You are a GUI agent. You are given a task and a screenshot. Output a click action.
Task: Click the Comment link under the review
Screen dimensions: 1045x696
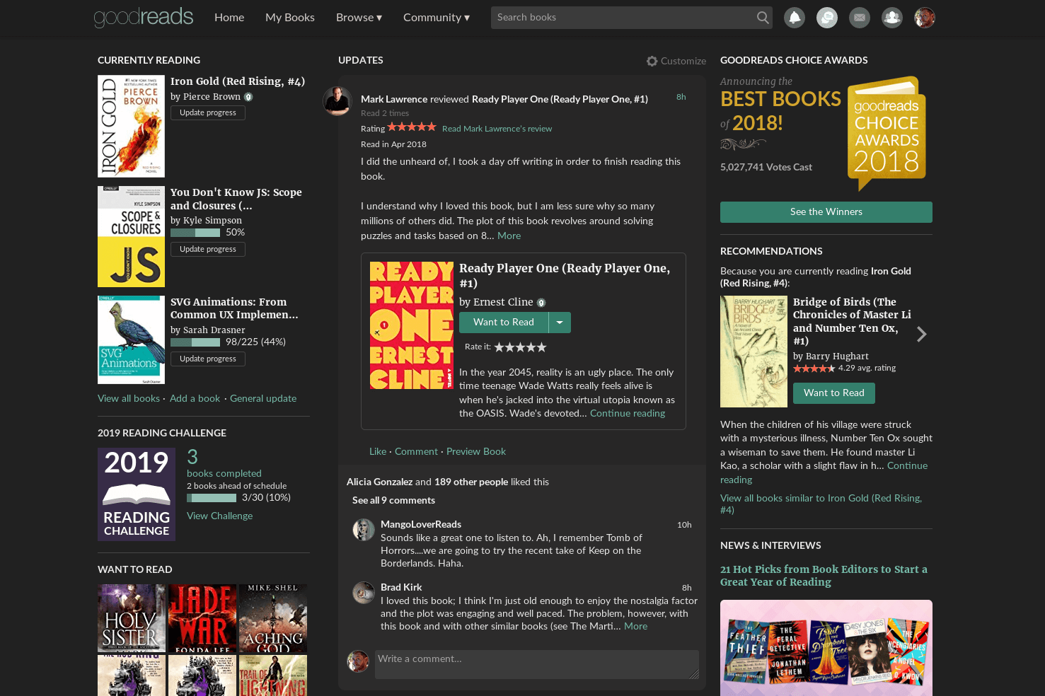416,452
